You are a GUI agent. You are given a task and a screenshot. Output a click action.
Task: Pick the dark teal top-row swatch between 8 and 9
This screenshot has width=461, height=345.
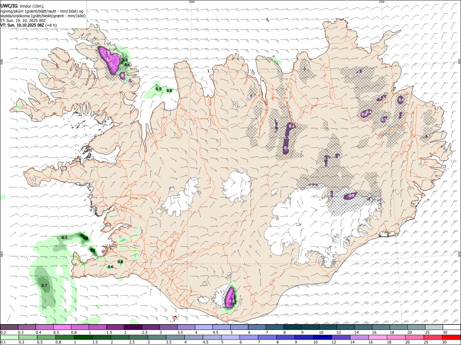tap(292, 327)
